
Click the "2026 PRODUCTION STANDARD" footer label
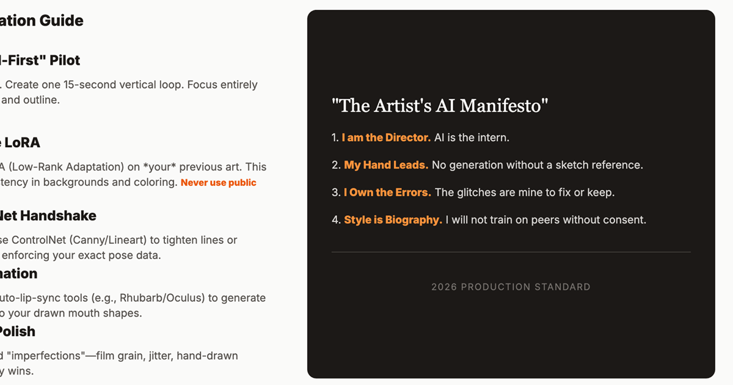[x=511, y=287]
